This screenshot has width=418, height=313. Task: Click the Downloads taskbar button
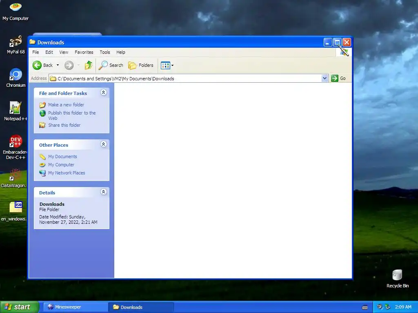pos(141,307)
